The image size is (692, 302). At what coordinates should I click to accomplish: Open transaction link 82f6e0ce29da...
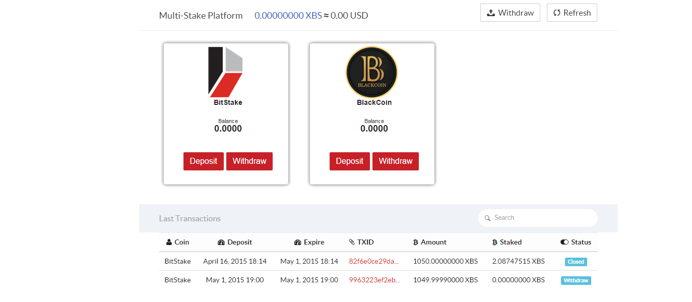click(374, 261)
